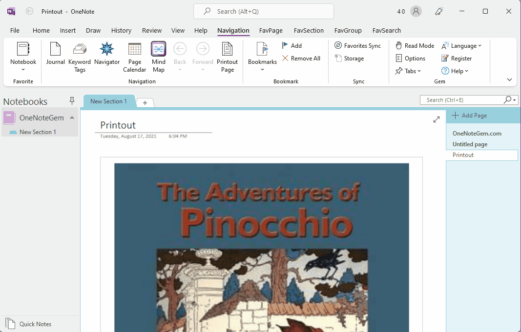Image resolution: width=521 pixels, height=332 pixels.
Task: Open the File menu
Action: tap(15, 31)
